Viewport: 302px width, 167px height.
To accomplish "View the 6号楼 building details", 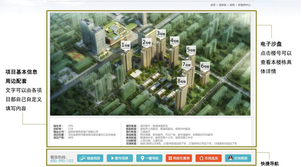I will click(x=205, y=66).
